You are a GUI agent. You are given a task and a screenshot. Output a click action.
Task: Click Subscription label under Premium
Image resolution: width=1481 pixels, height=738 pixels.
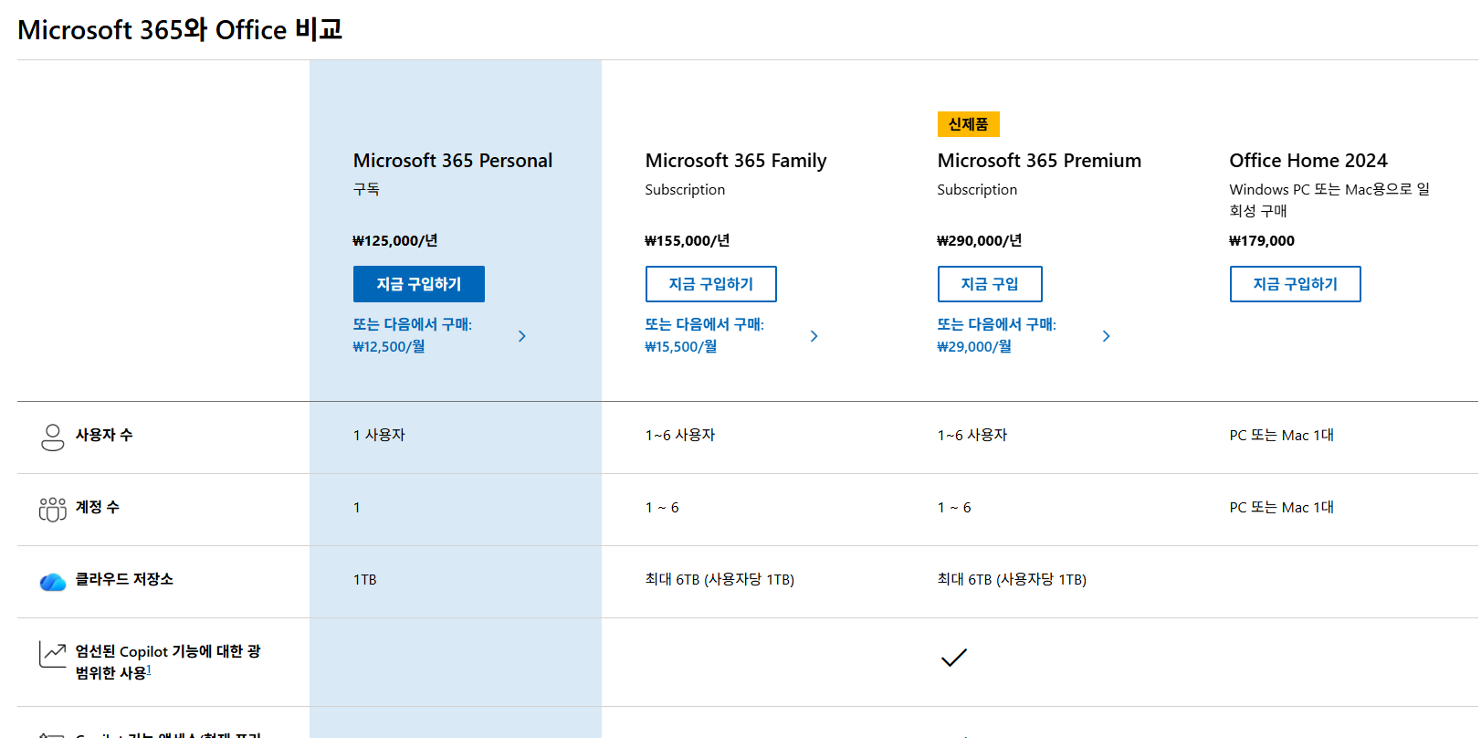point(977,190)
